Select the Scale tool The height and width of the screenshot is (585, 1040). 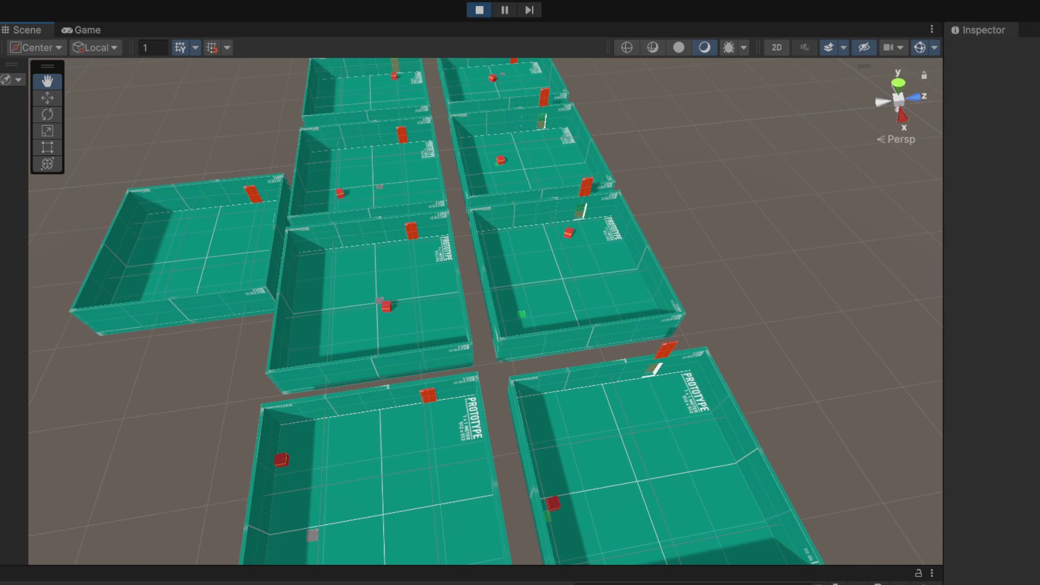coord(47,131)
